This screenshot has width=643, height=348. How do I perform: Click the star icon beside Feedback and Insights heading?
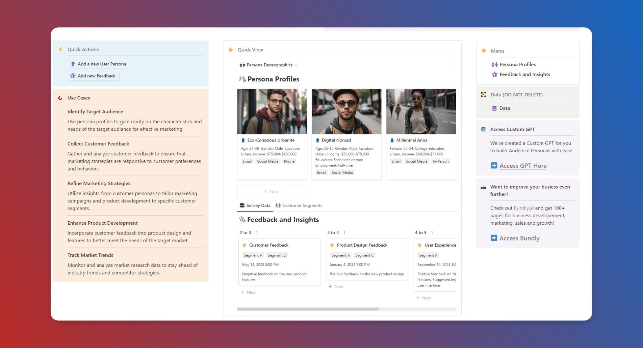(x=242, y=220)
